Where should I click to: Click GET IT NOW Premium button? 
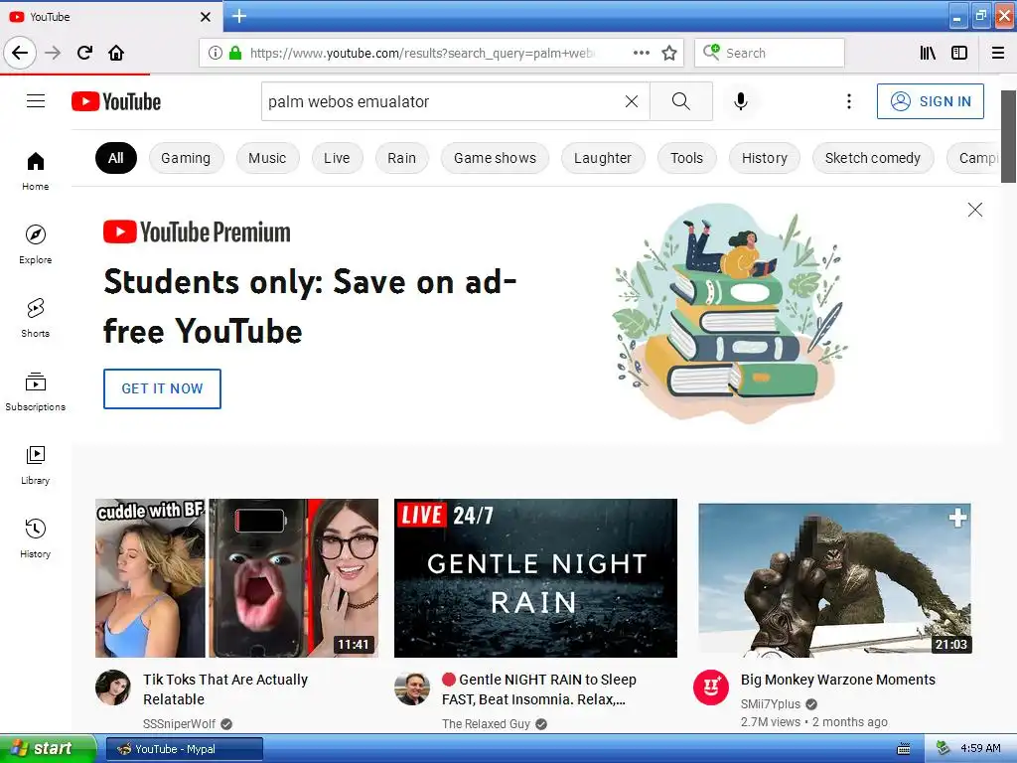(162, 388)
